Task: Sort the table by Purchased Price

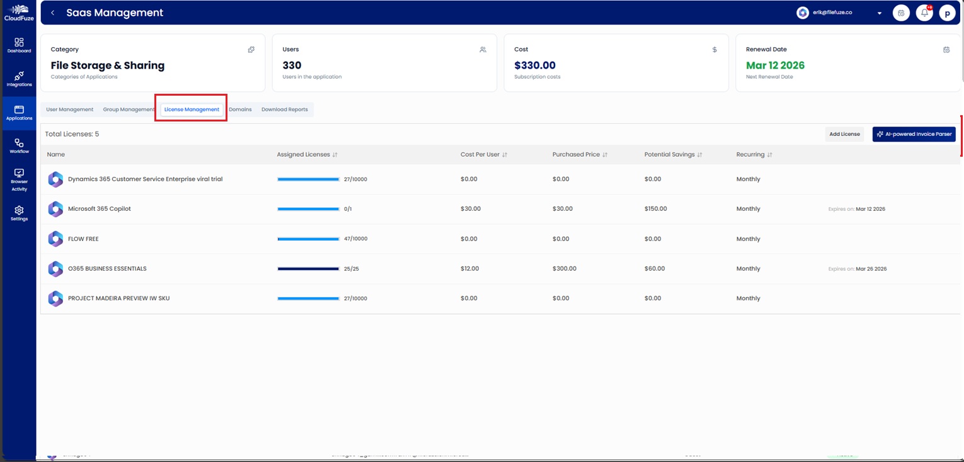Action: pos(604,154)
